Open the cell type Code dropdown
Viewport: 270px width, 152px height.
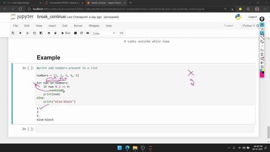pyautogui.click(x=104, y=33)
